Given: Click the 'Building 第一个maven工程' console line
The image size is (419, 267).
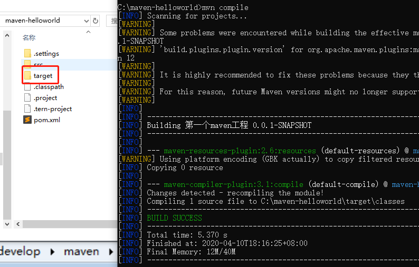Looking at the screenshot, I should [x=229, y=125].
